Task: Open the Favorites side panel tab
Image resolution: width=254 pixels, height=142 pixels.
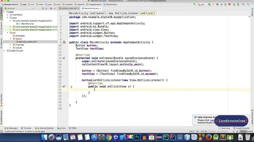Action: tap(1, 100)
